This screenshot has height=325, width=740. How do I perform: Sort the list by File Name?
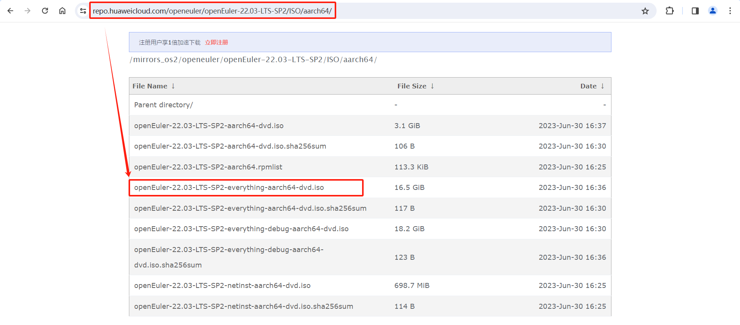tap(154, 86)
